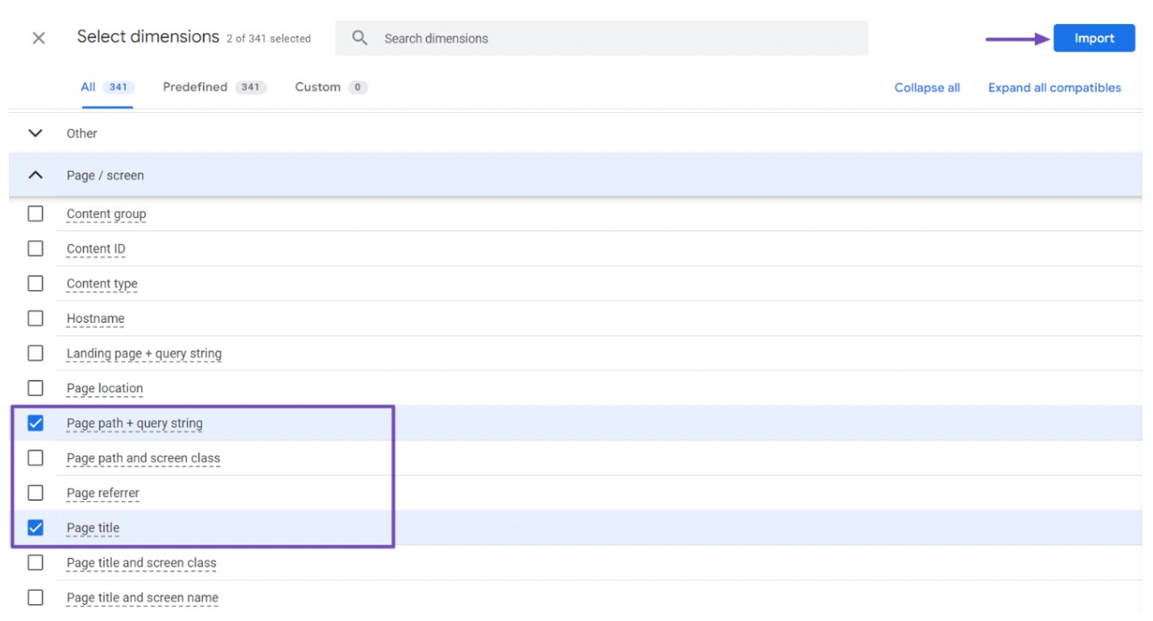Check Landing page + query string

(36, 353)
